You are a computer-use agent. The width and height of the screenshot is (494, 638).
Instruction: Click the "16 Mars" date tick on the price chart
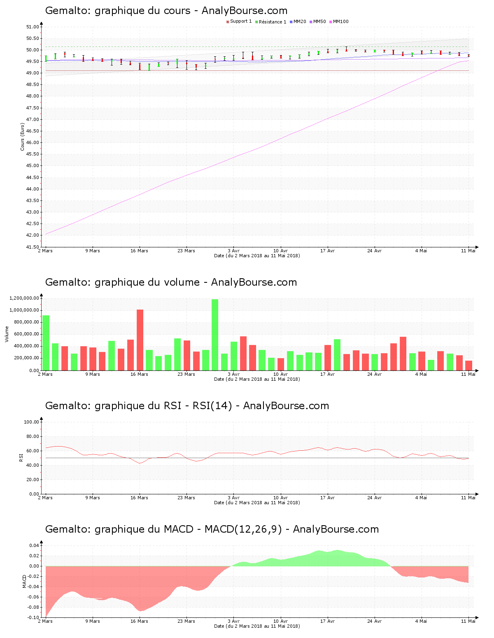click(x=139, y=251)
